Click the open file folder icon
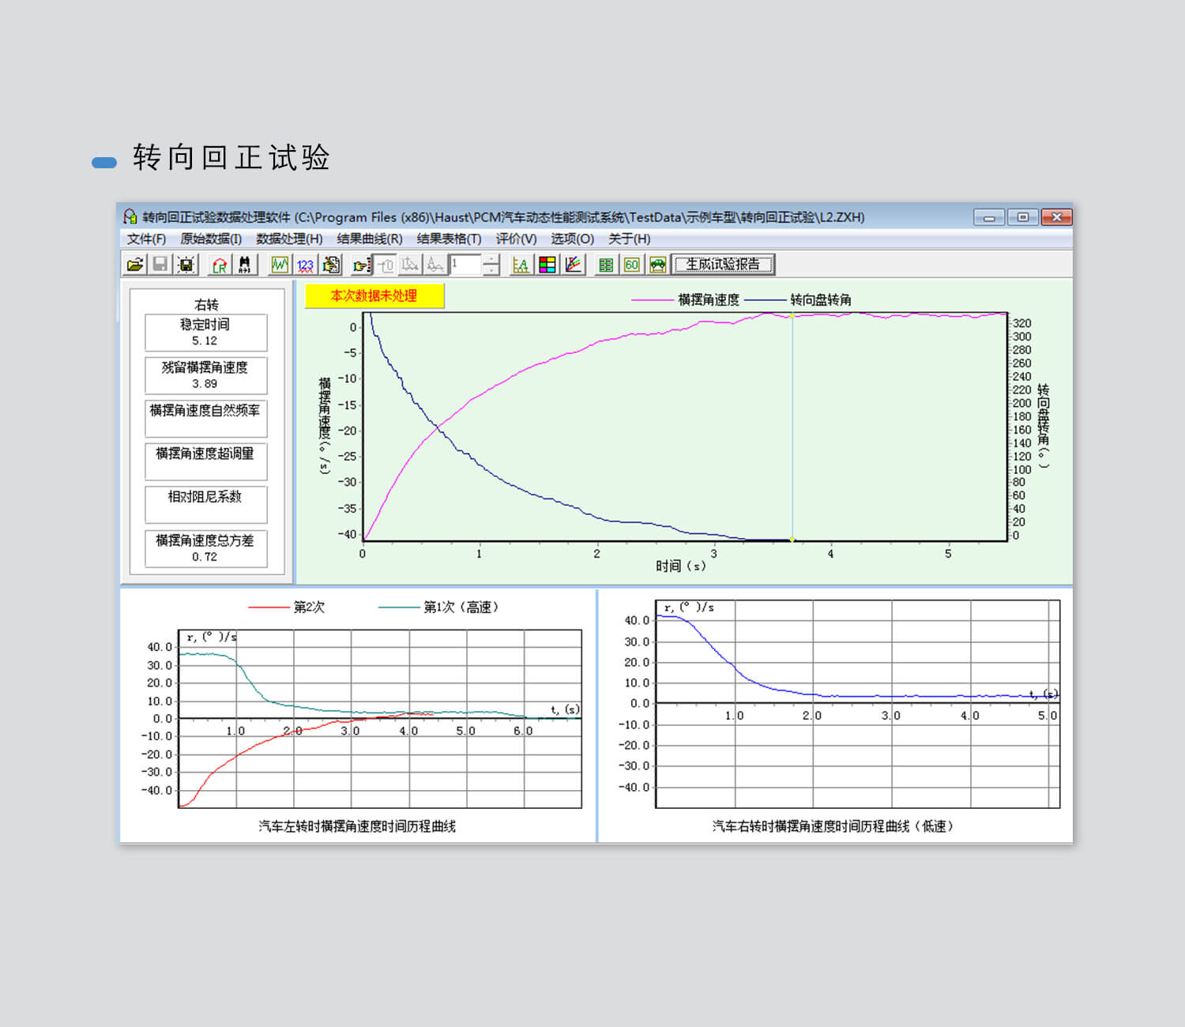Image resolution: width=1185 pixels, height=1027 pixels. [x=135, y=265]
